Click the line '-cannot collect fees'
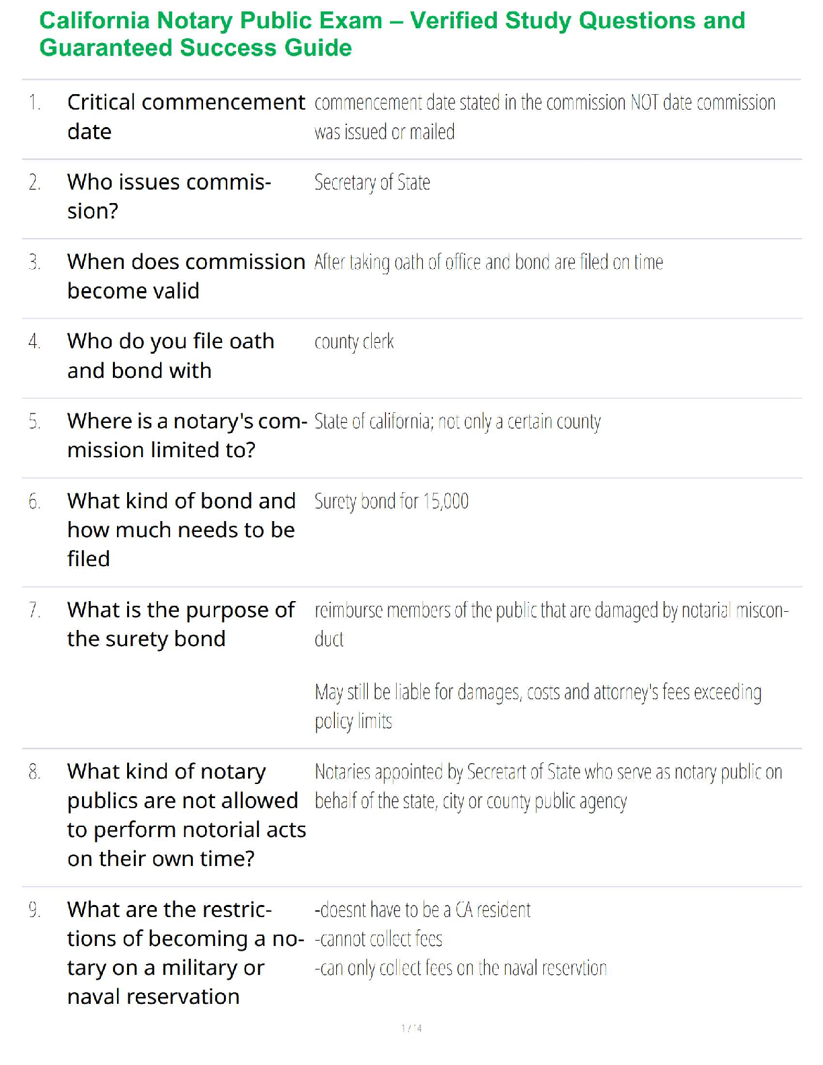Image resolution: width=823 pixels, height=1065 pixels. pos(378,939)
